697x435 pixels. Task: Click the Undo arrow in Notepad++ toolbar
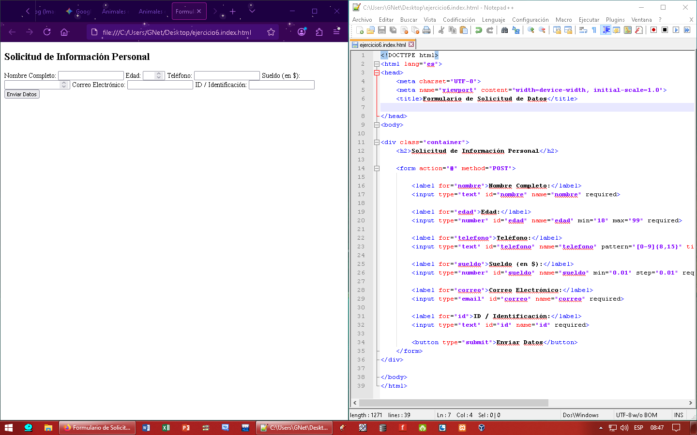(478, 30)
